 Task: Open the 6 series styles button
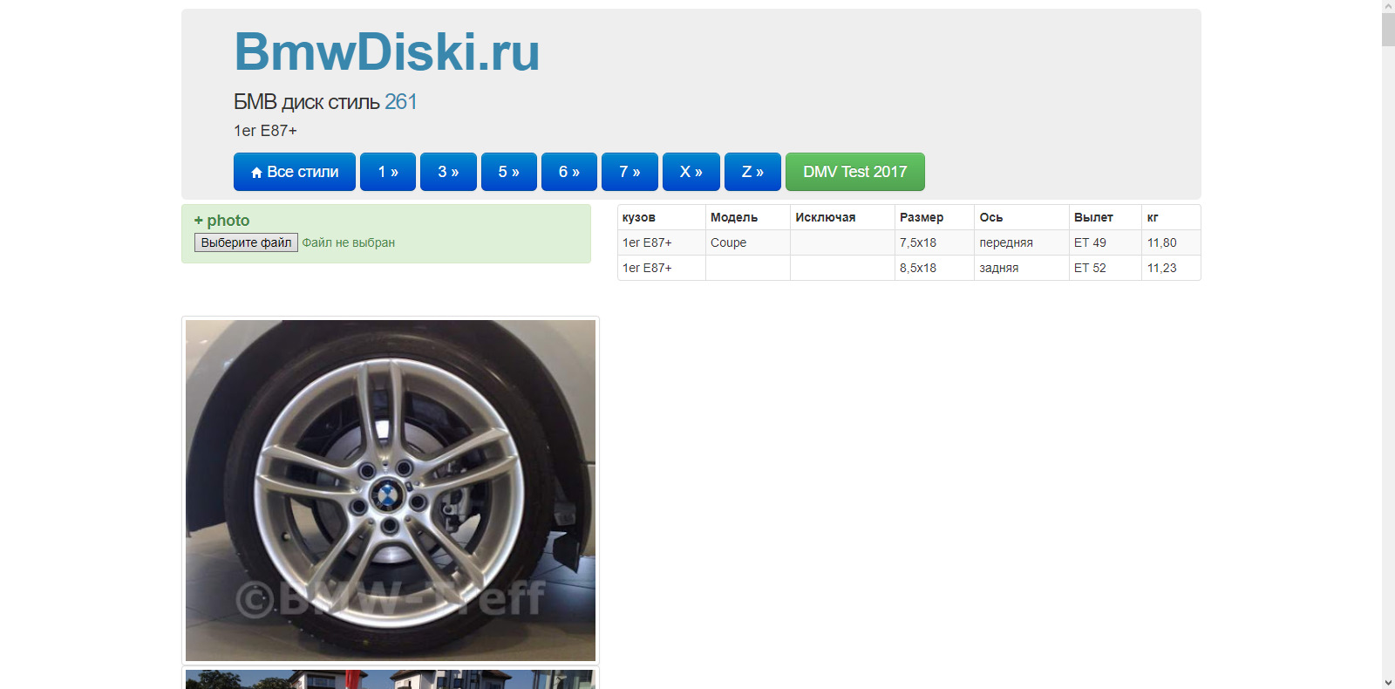[x=568, y=172]
